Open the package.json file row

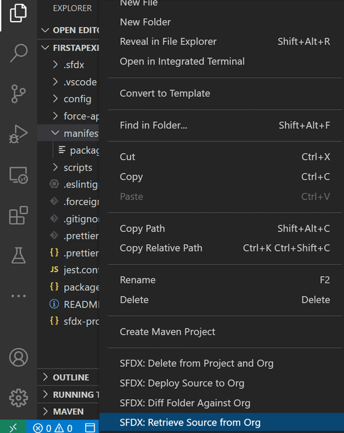[68, 287]
